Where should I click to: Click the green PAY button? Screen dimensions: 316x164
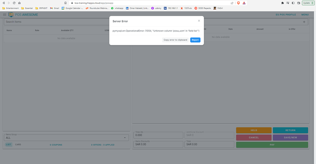(x=272, y=145)
